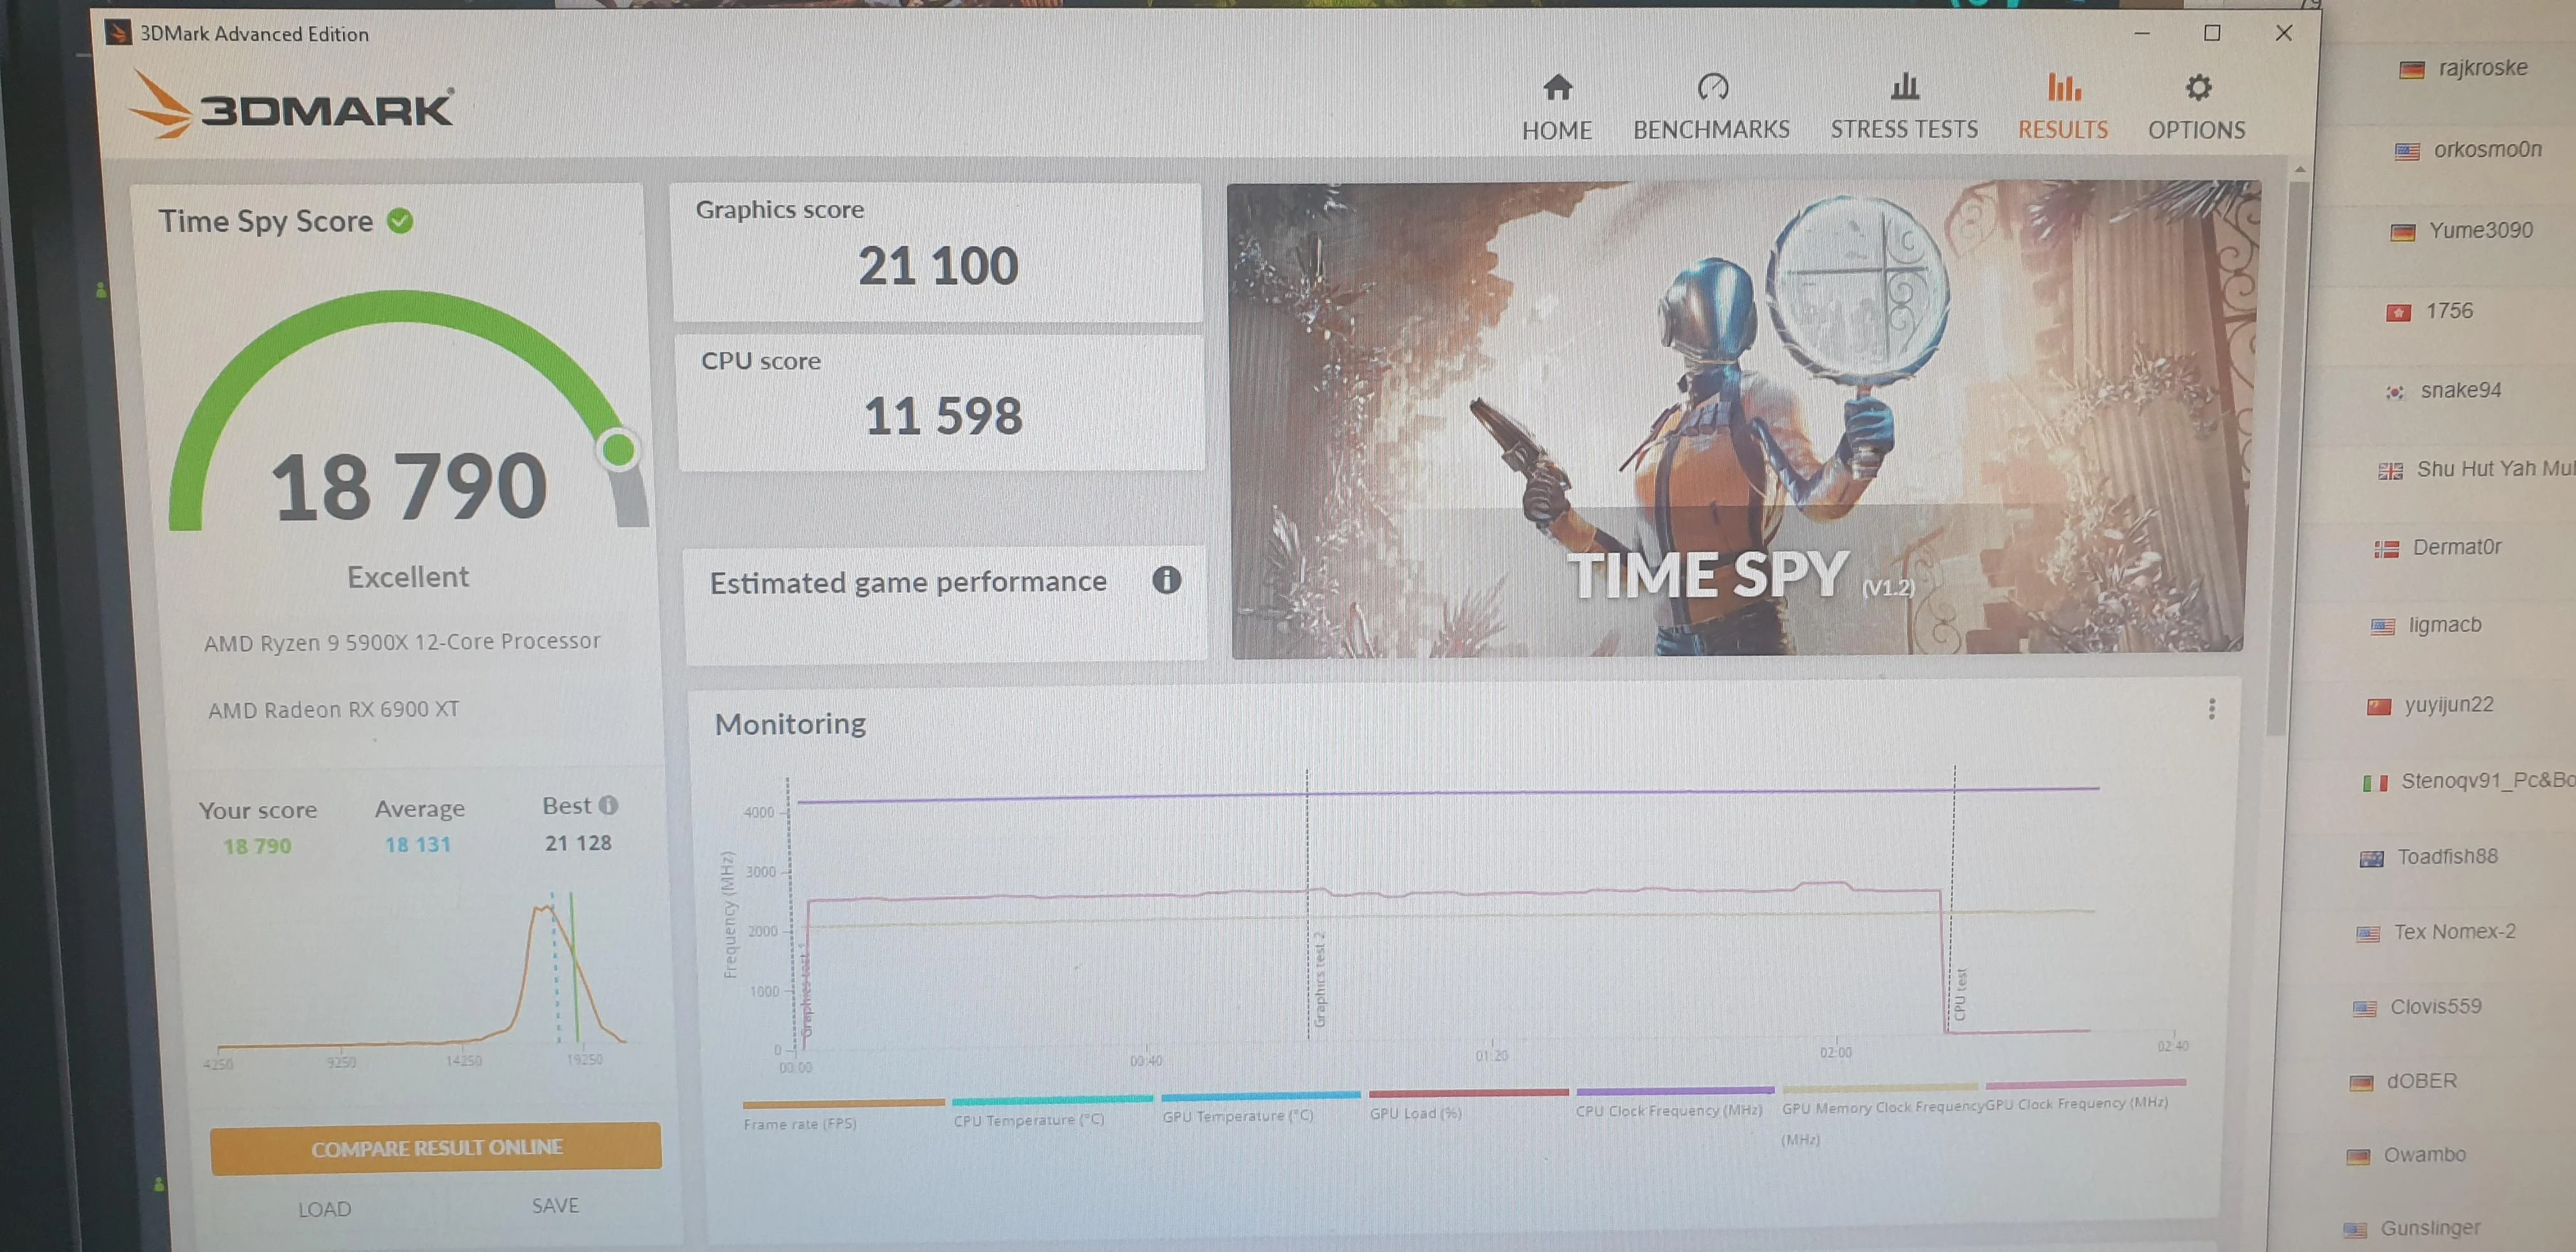Click the info icon next to Best
Viewport: 2576px width, 1252px height.
(608, 805)
